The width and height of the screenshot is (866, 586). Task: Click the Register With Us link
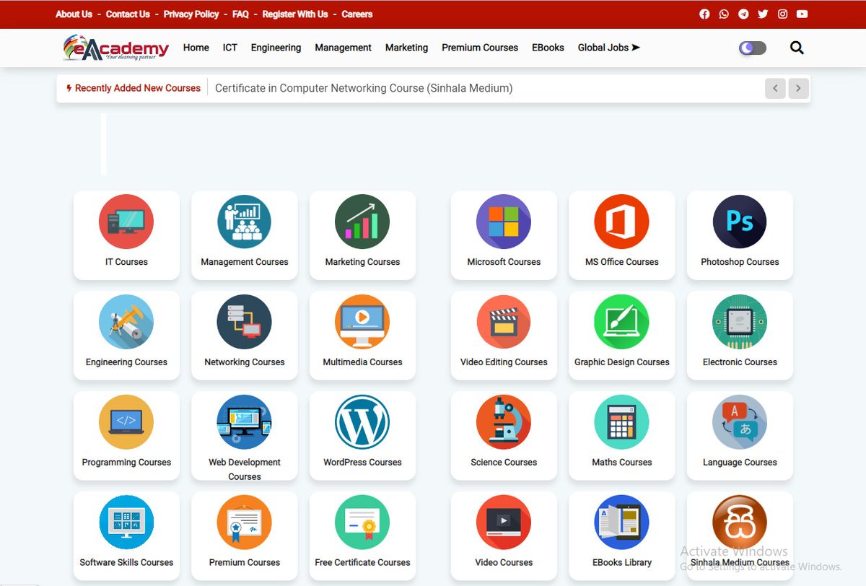point(295,14)
